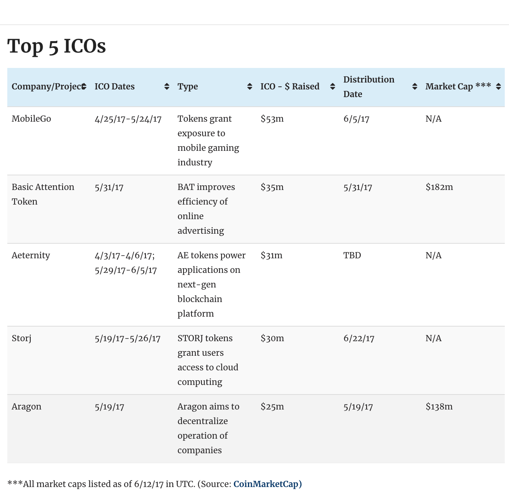Click the Company/Project column sort arrows
This screenshot has width=509, height=492.
coord(84,87)
